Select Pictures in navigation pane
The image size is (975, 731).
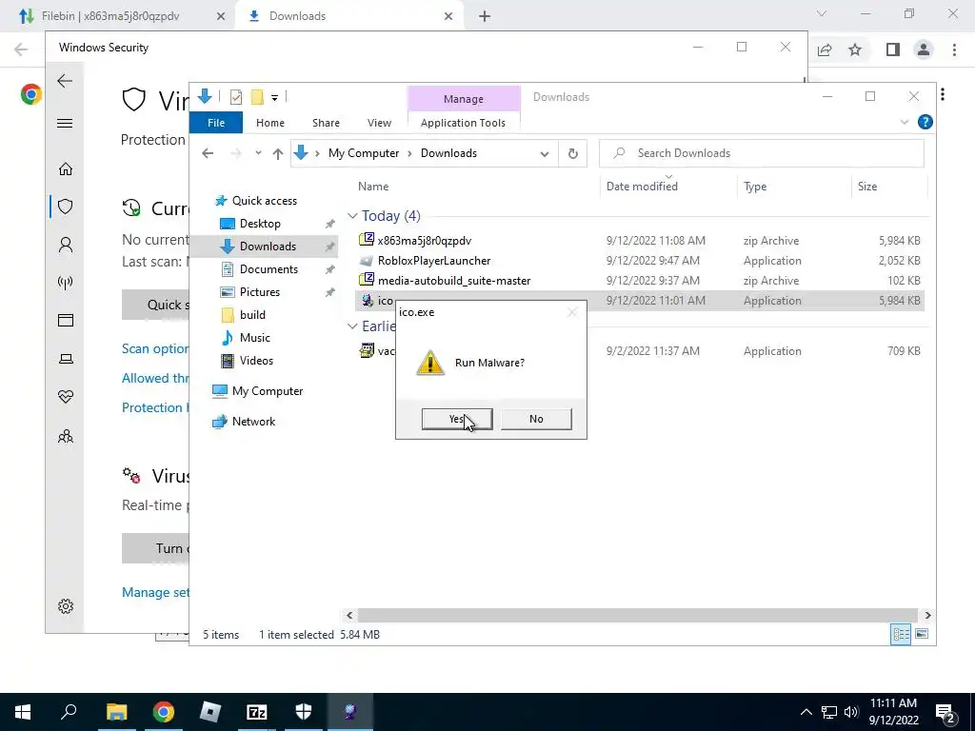pos(259,292)
